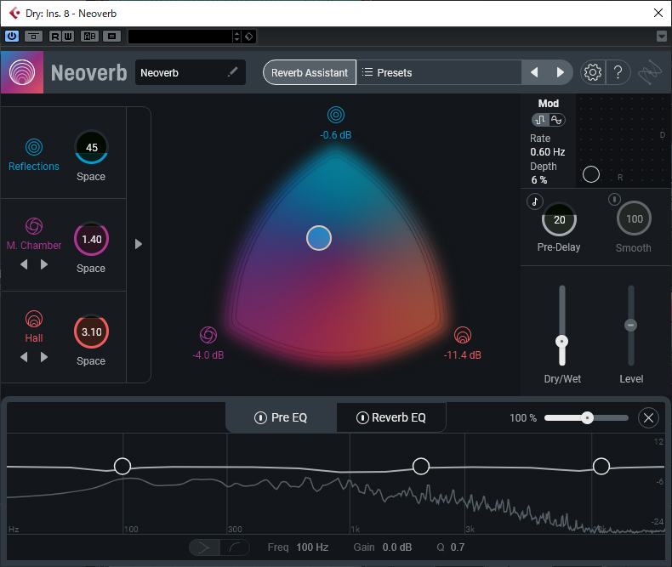Screen dimensions: 672x567
Task: Click the hall icon at blend pad bottom-right
Action: tap(463, 335)
